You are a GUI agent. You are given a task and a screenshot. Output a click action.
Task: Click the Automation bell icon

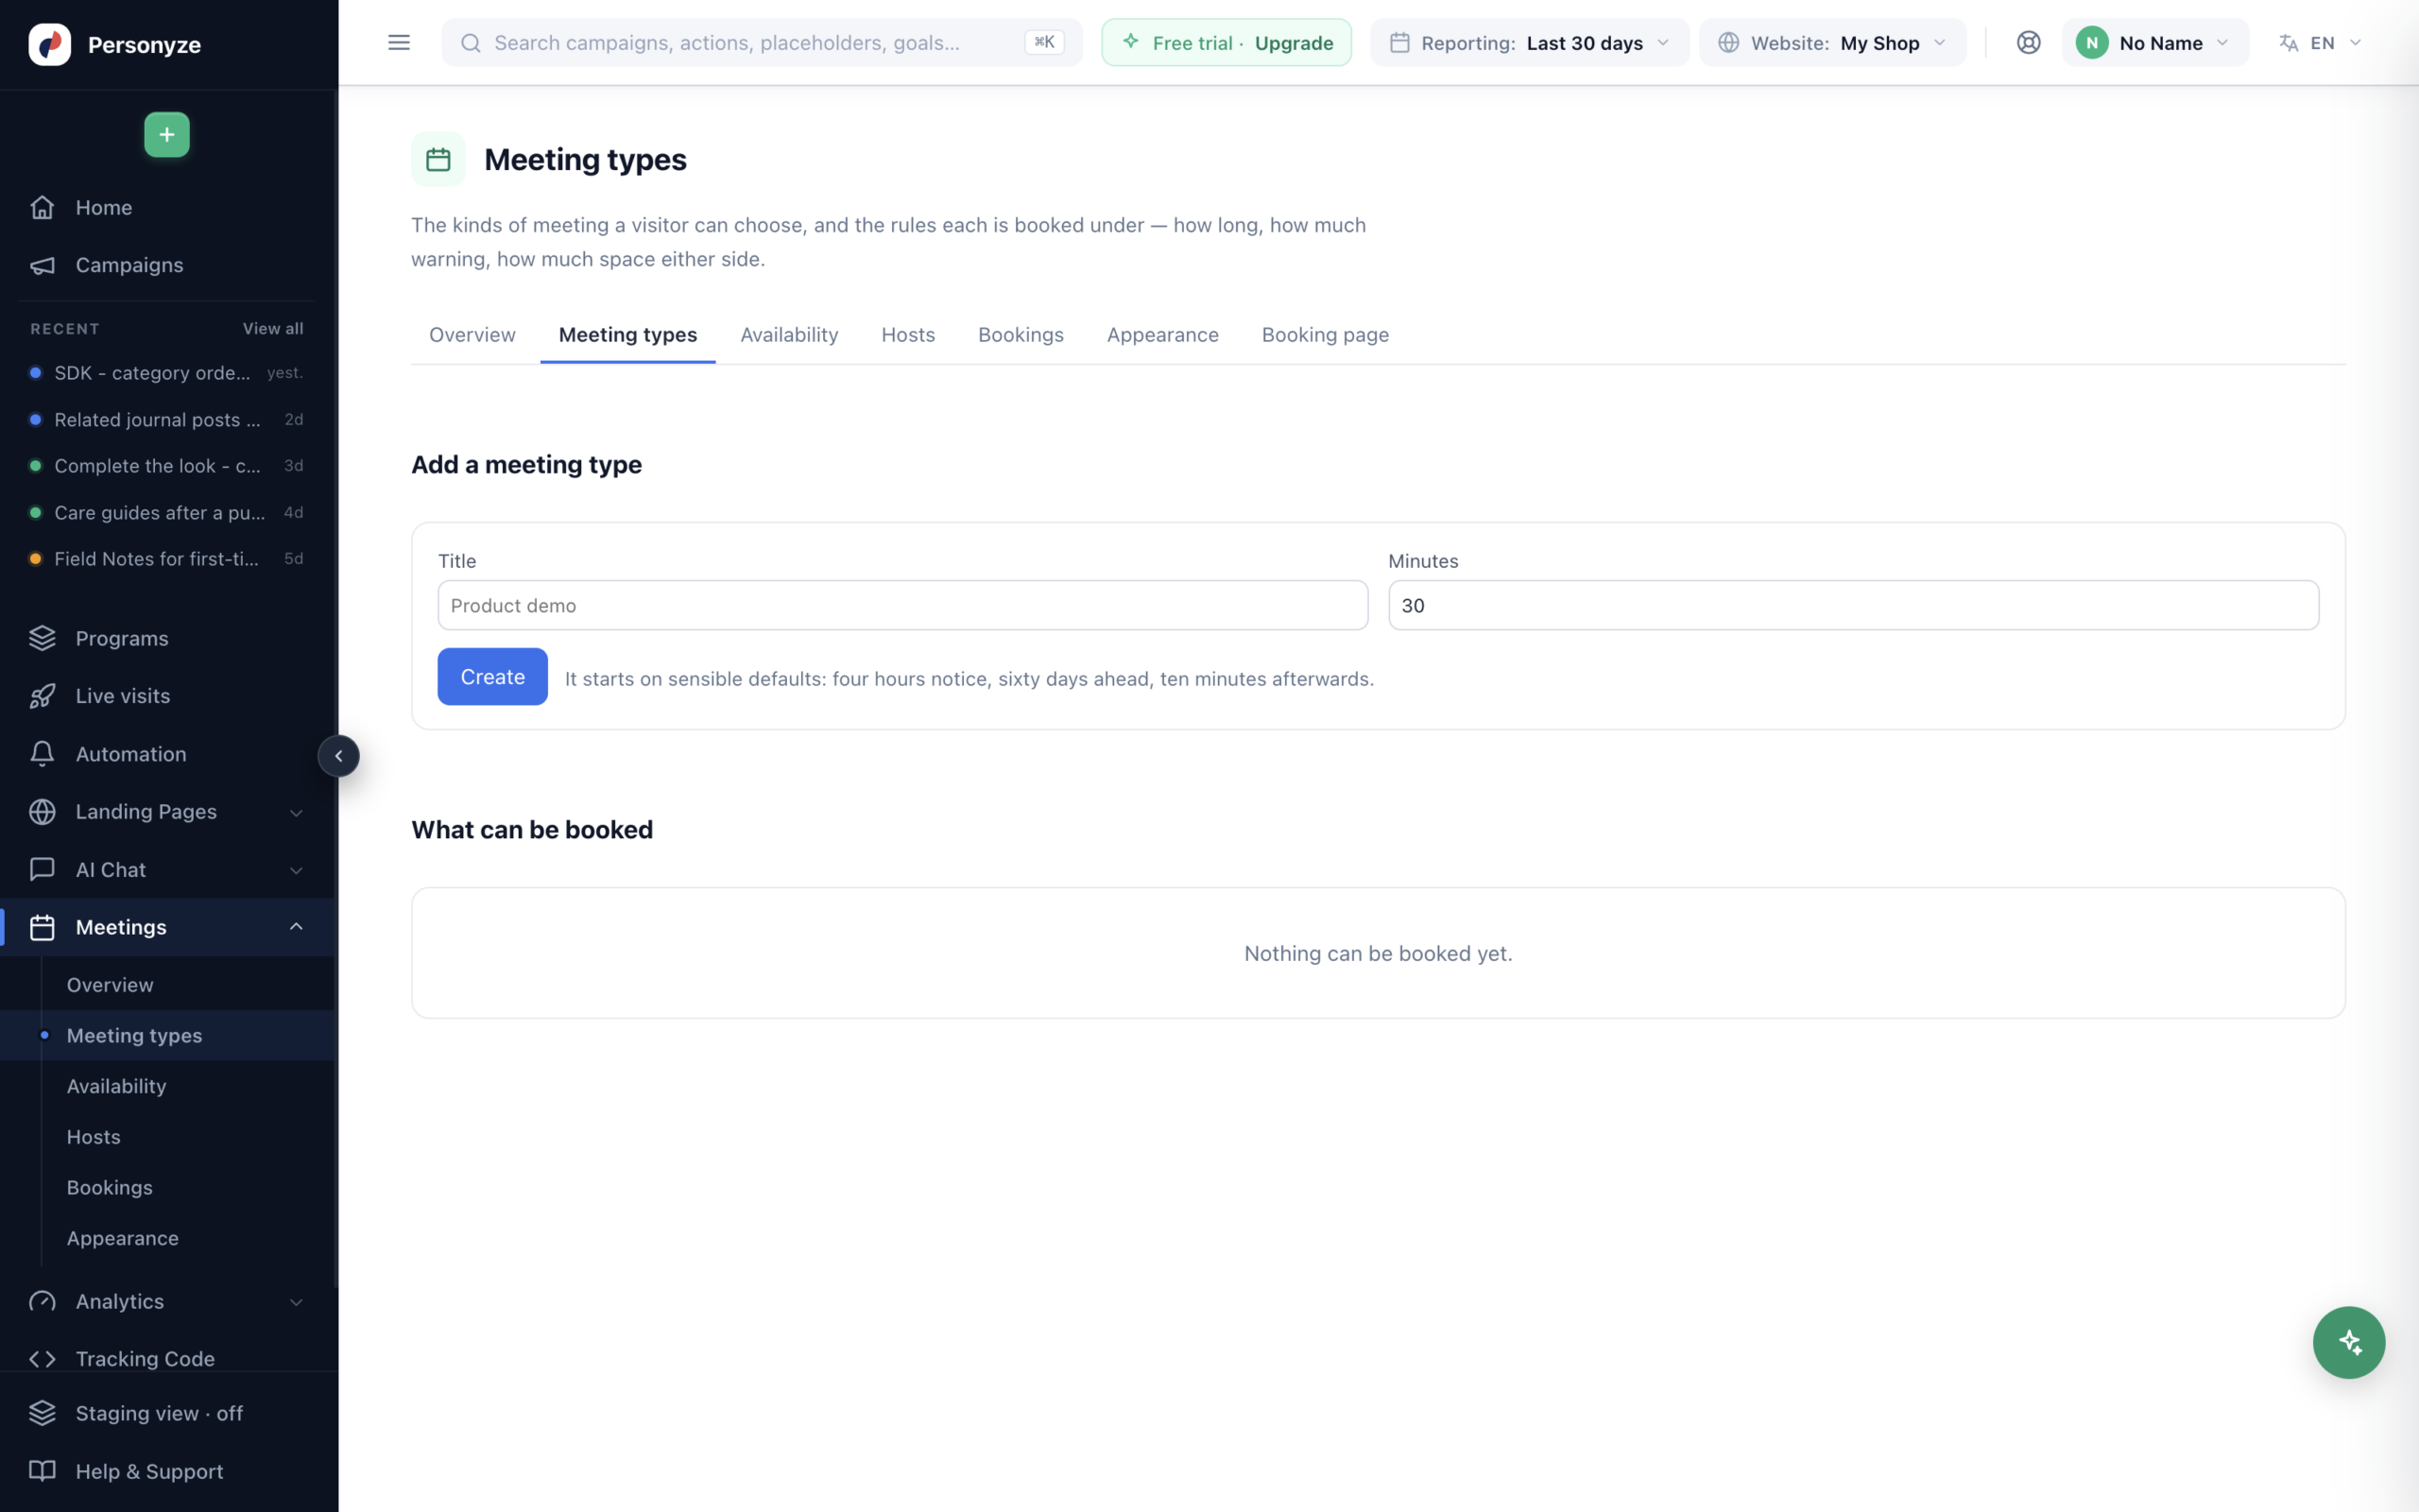point(42,754)
